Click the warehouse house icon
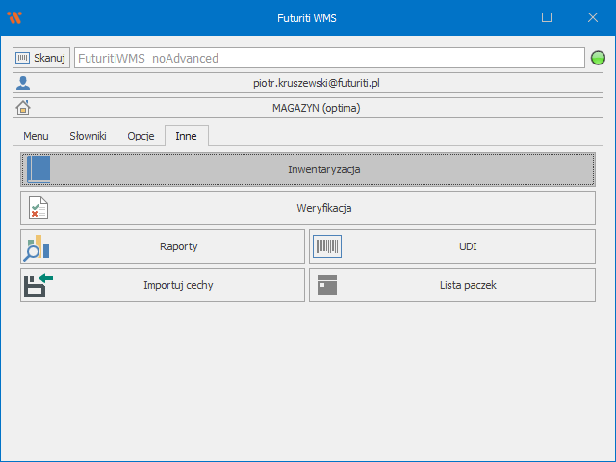The image size is (616, 462). pyautogui.click(x=24, y=108)
